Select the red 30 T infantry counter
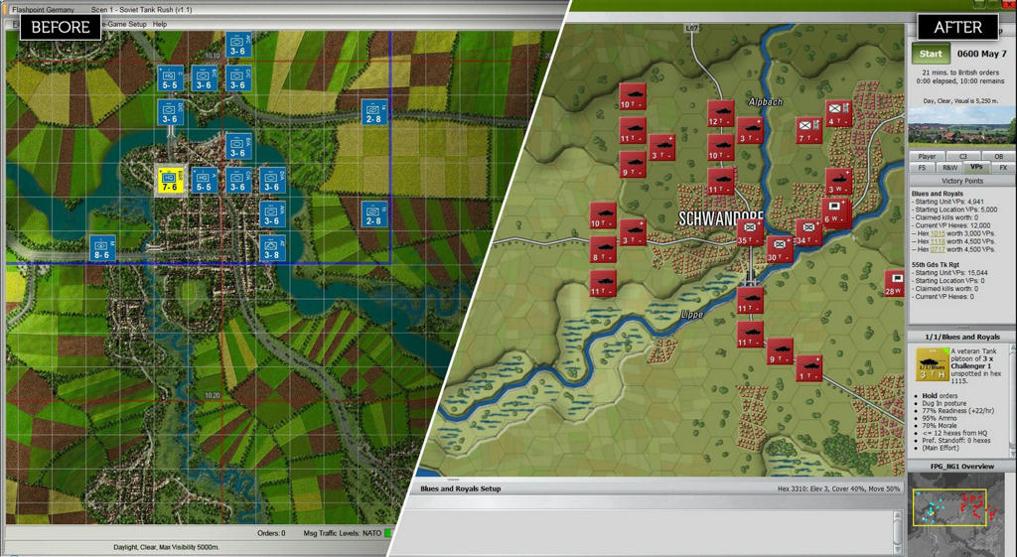The image size is (1017, 557). click(x=780, y=250)
